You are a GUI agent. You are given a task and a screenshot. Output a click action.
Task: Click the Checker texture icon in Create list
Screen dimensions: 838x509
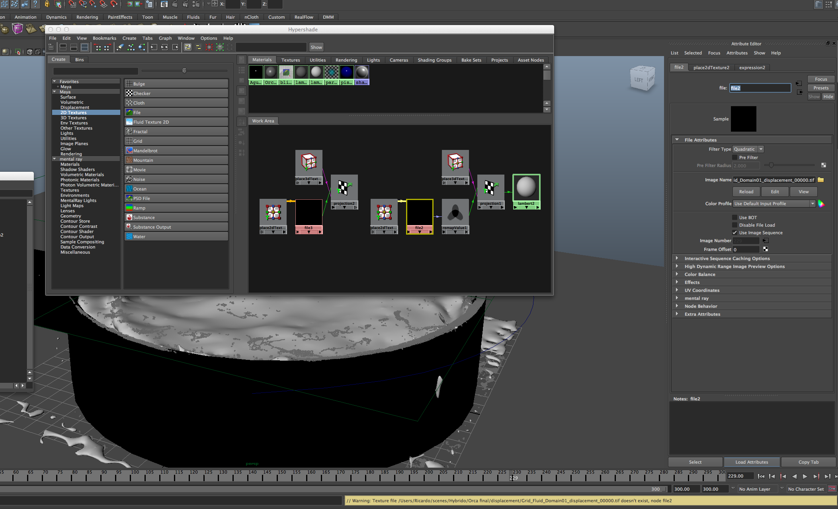click(129, 93)
